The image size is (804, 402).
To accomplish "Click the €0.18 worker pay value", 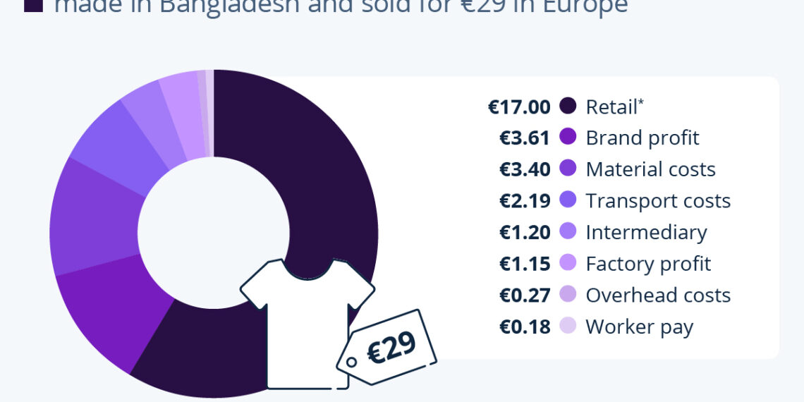I will (525, 327).
